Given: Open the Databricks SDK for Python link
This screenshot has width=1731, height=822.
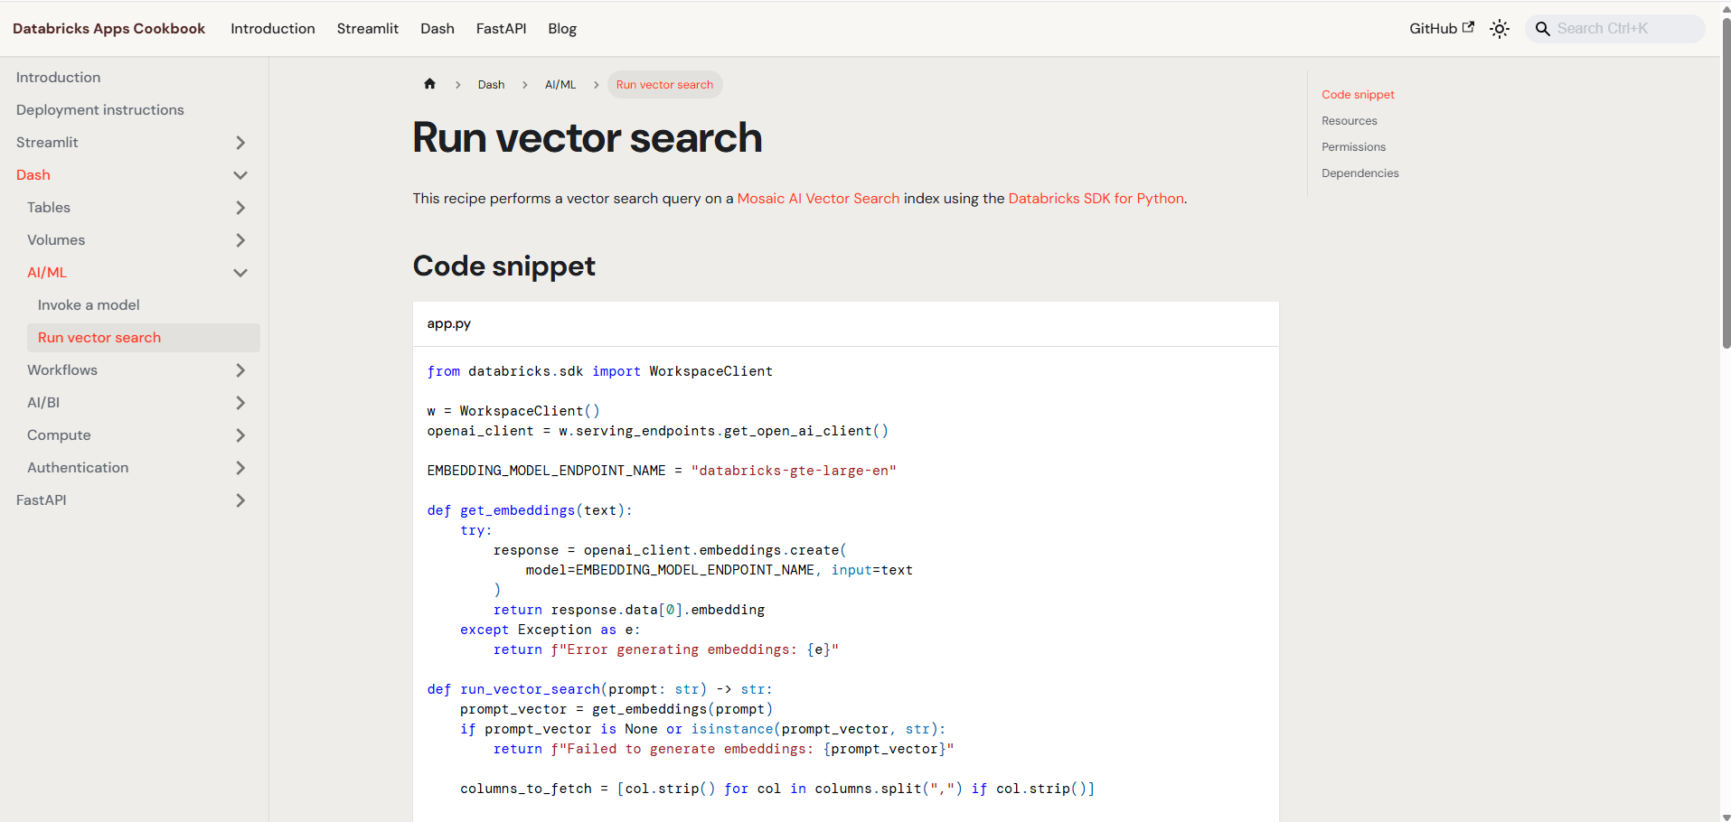Looking at the screenshot, I should 1096,198.
